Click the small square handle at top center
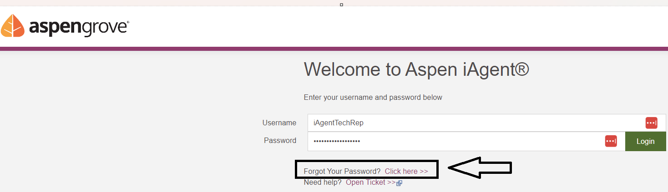Screen dimensions: 668x192 [x=341, y=5]
